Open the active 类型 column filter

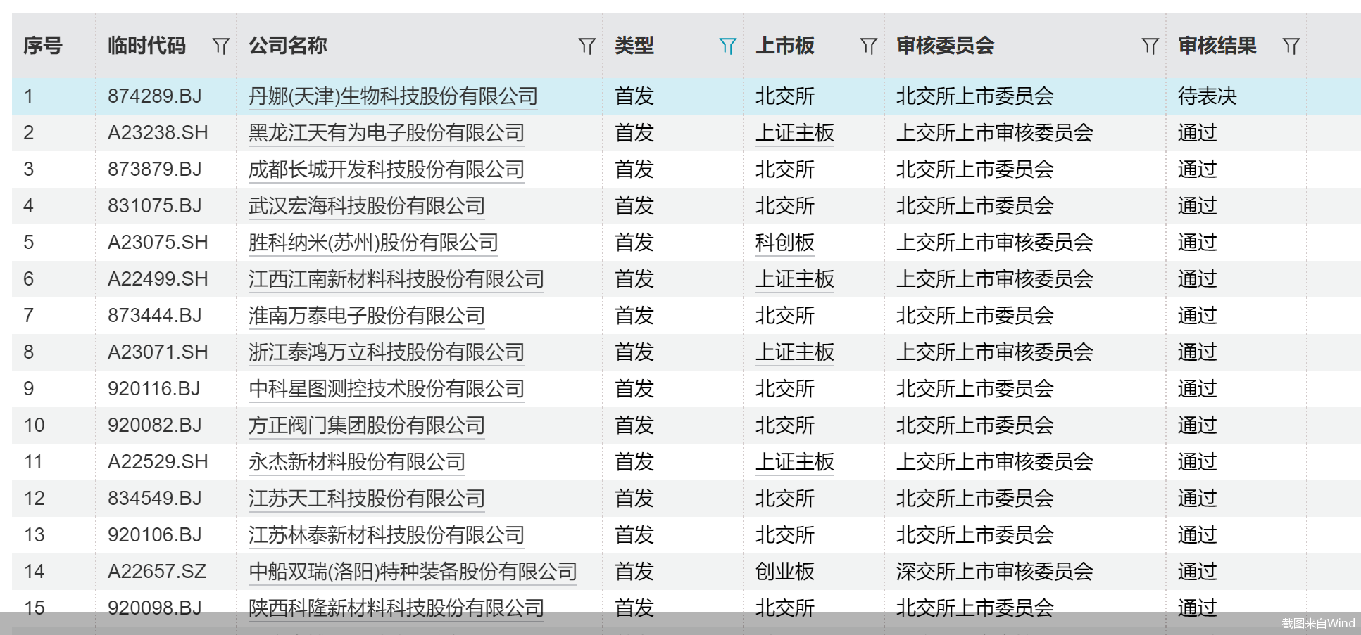tap(727, 46)
